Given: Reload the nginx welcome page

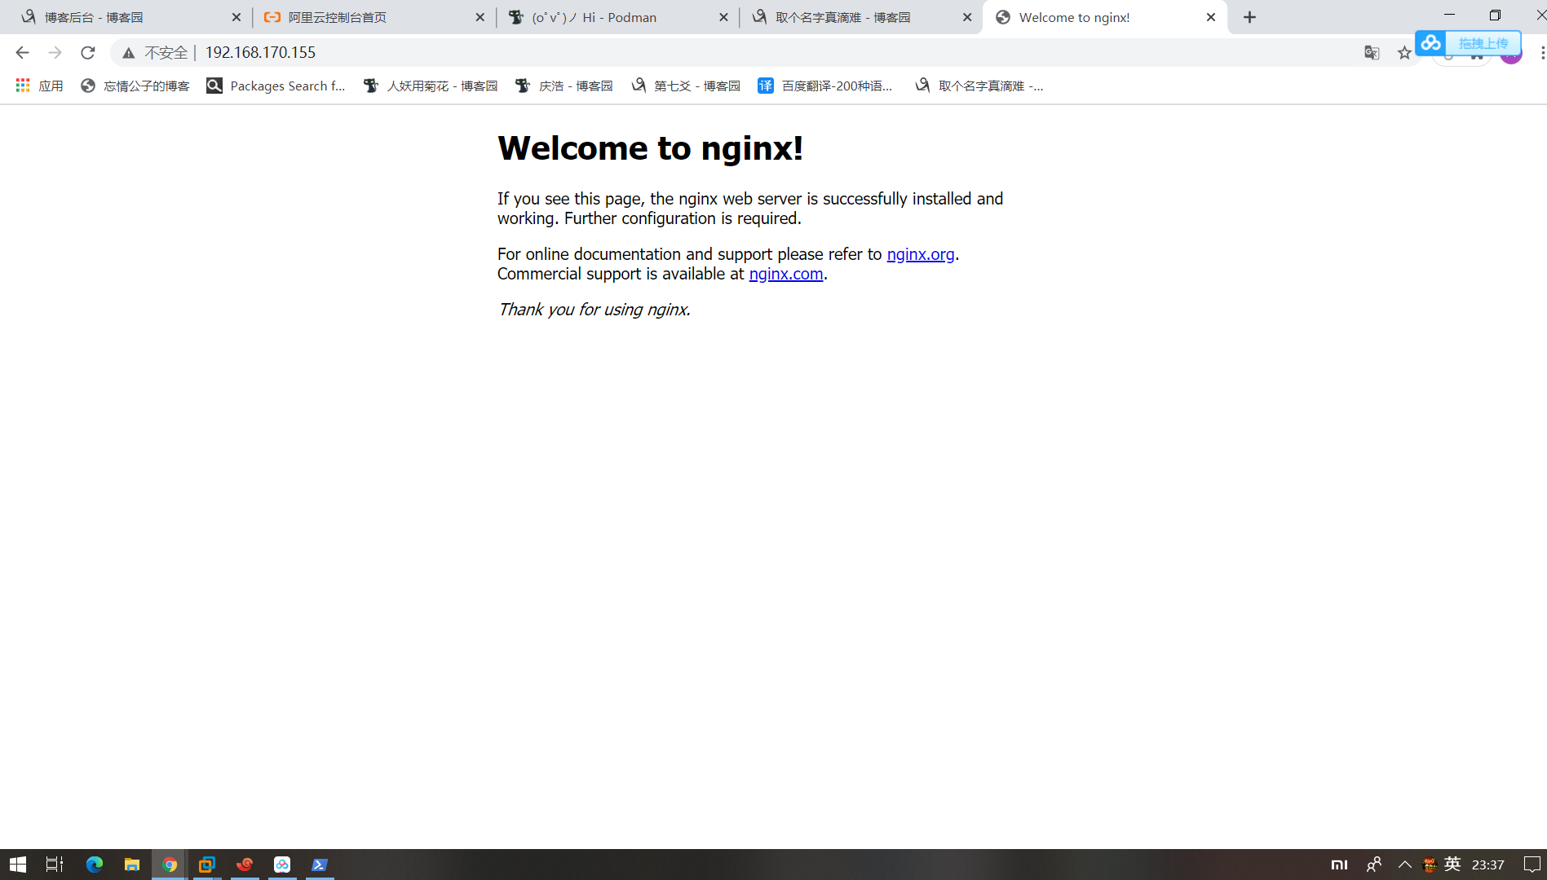Looking at the screenshot, I should pos(88,53).
